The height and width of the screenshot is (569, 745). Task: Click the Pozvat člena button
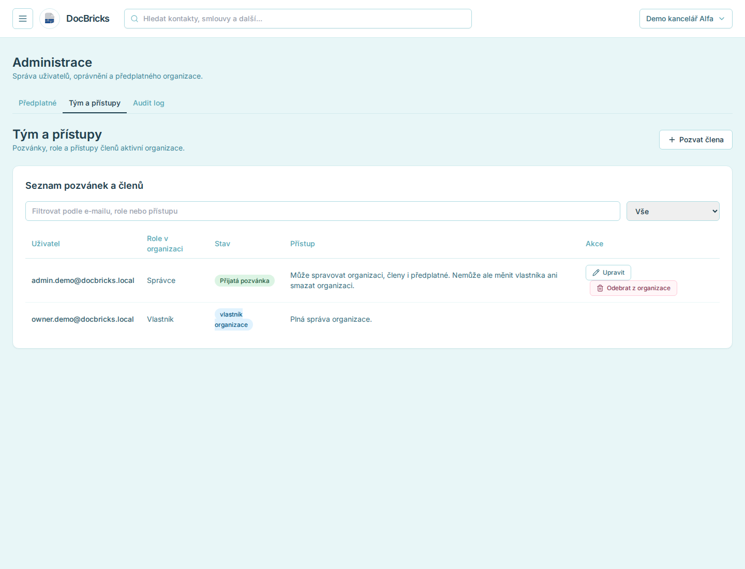[696, 140]
